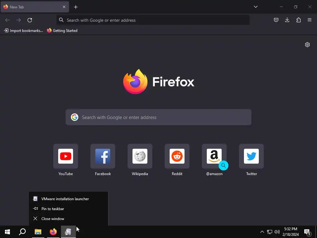Click Import bookmarks in bookmarks toolbar

[x=24, y=31]
